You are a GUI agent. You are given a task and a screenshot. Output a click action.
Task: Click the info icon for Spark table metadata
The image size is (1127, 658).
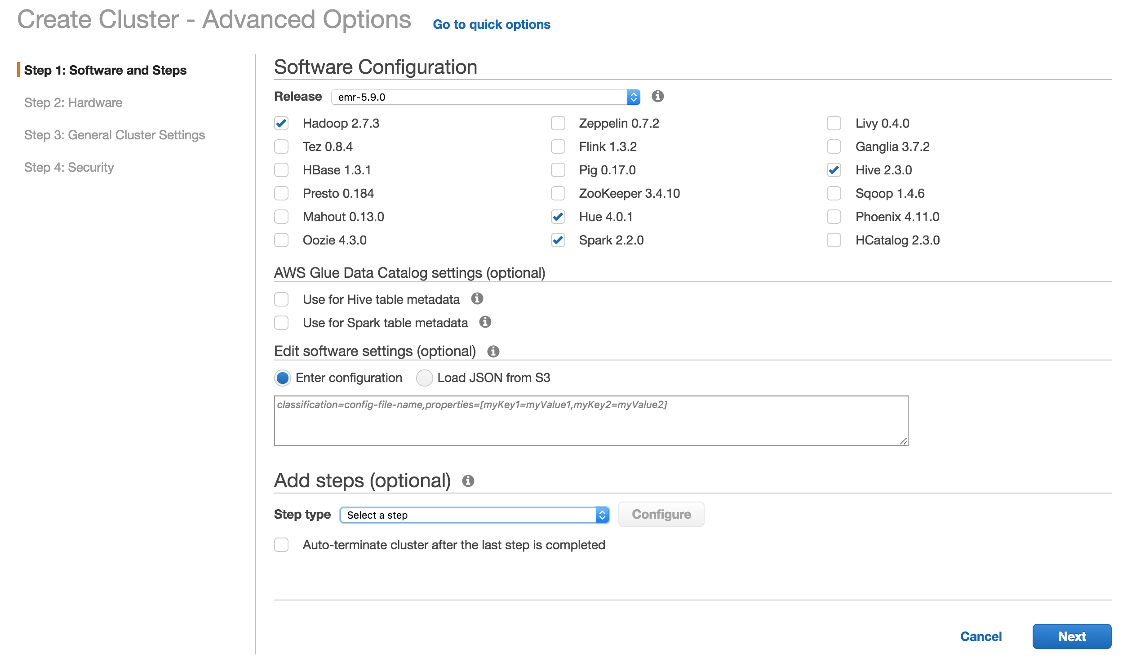click(485, 322)
